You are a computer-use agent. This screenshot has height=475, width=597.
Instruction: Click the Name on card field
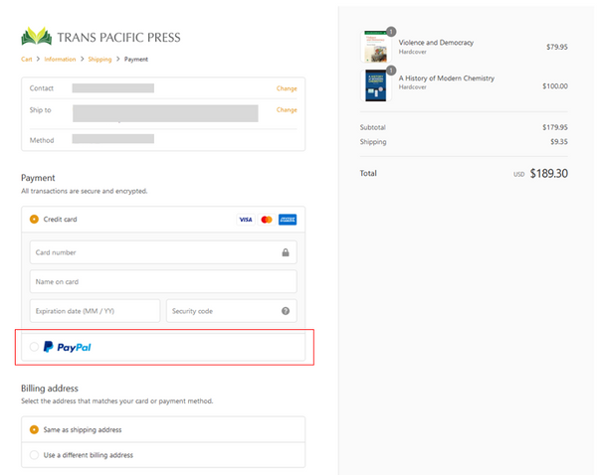163,281
